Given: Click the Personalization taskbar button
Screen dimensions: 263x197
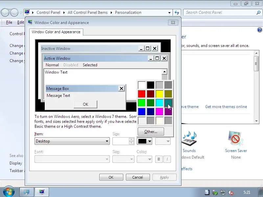Looking at the screenshot, I should [42, 192].
